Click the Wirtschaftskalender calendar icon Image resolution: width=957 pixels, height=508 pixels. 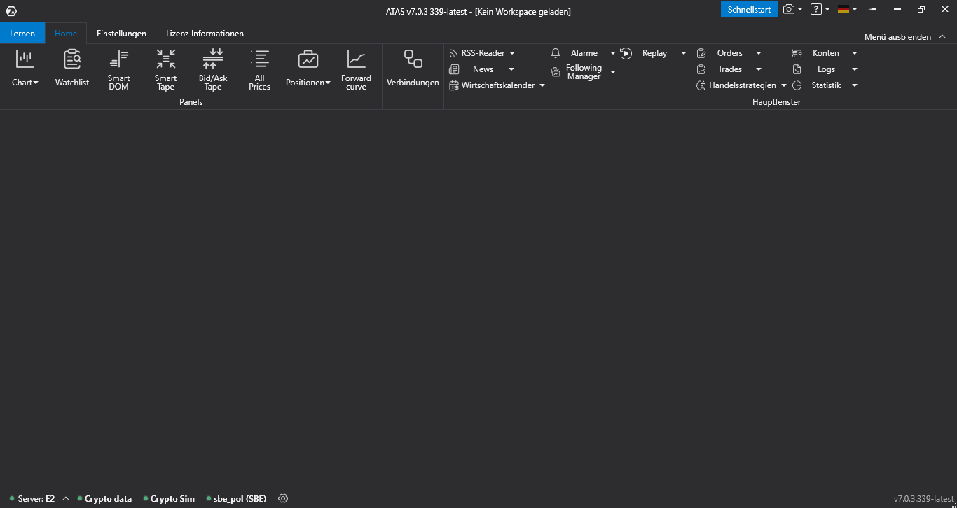pyautogui.click(x=454, y=85)
